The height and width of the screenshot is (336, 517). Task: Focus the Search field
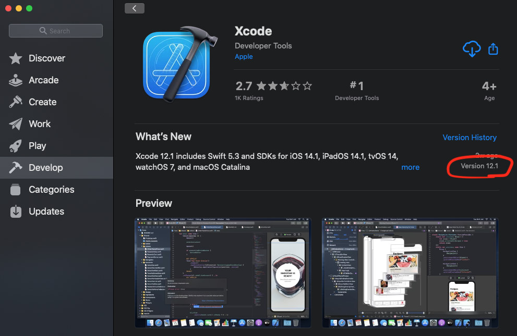coord(56,31)
